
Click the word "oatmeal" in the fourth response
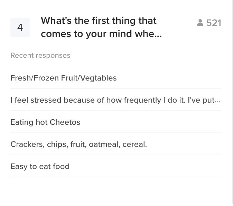(102, 144)
